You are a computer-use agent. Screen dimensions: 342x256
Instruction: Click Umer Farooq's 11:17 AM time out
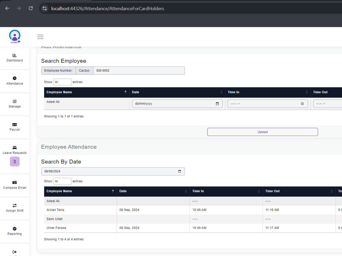272,228
